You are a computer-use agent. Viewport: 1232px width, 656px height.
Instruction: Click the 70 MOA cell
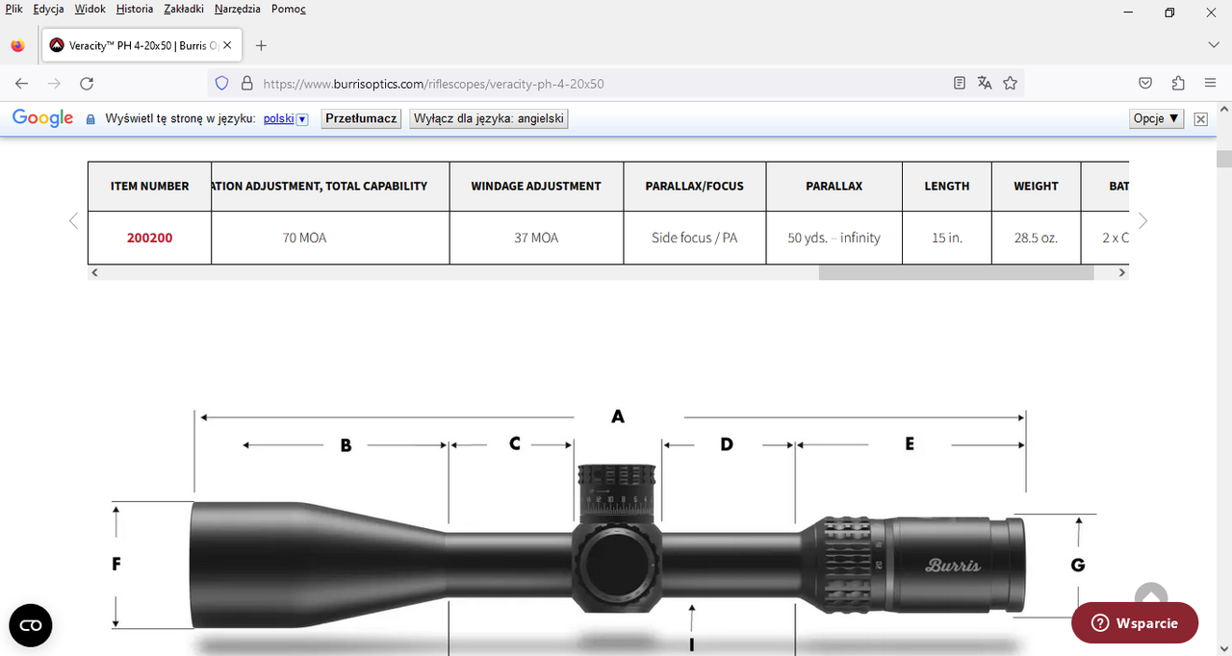click(x=330, y=238)
